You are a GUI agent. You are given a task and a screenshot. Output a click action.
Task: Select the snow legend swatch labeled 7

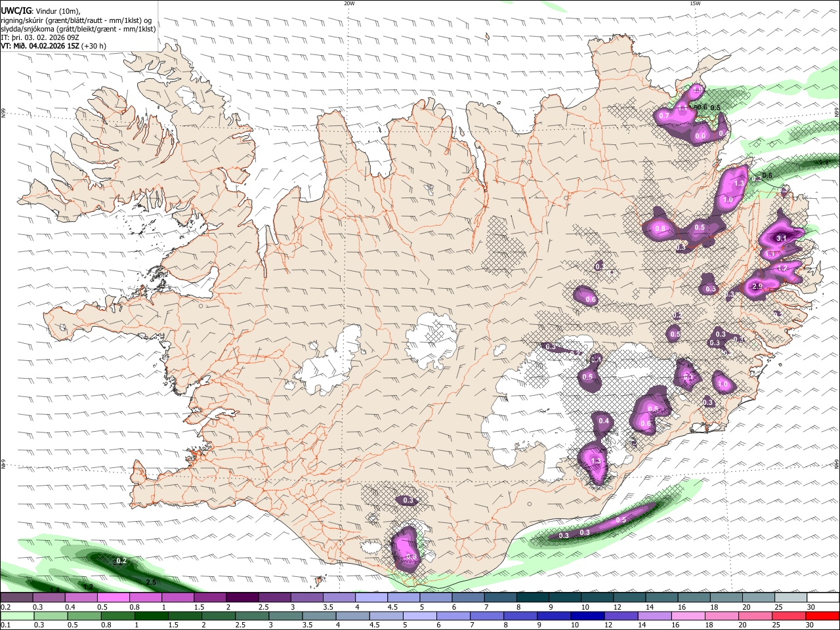[501, 598]
